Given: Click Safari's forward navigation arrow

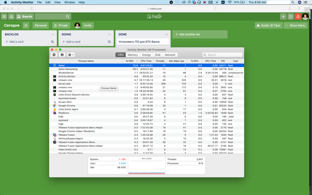Looking at the screenshot, I should [x=24, y=8].
